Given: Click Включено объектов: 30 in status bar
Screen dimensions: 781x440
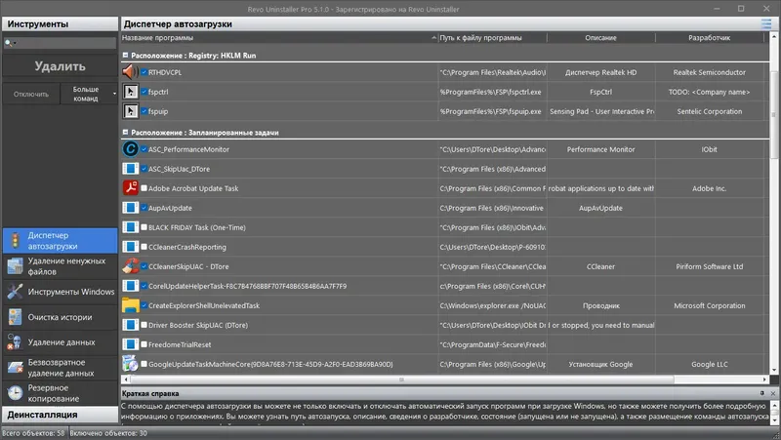Looking at the screenshot, I should [x=108, y=433].
